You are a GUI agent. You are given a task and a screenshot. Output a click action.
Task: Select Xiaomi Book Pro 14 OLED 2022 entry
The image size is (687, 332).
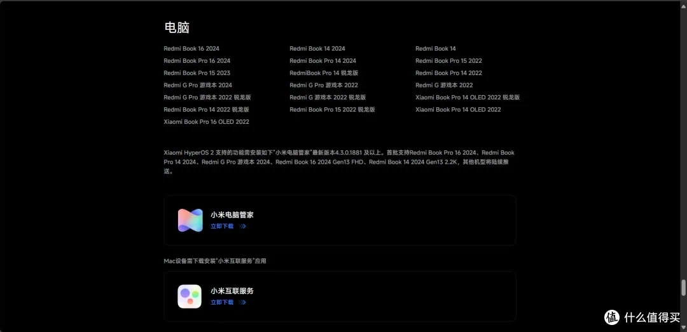point(458,110)
